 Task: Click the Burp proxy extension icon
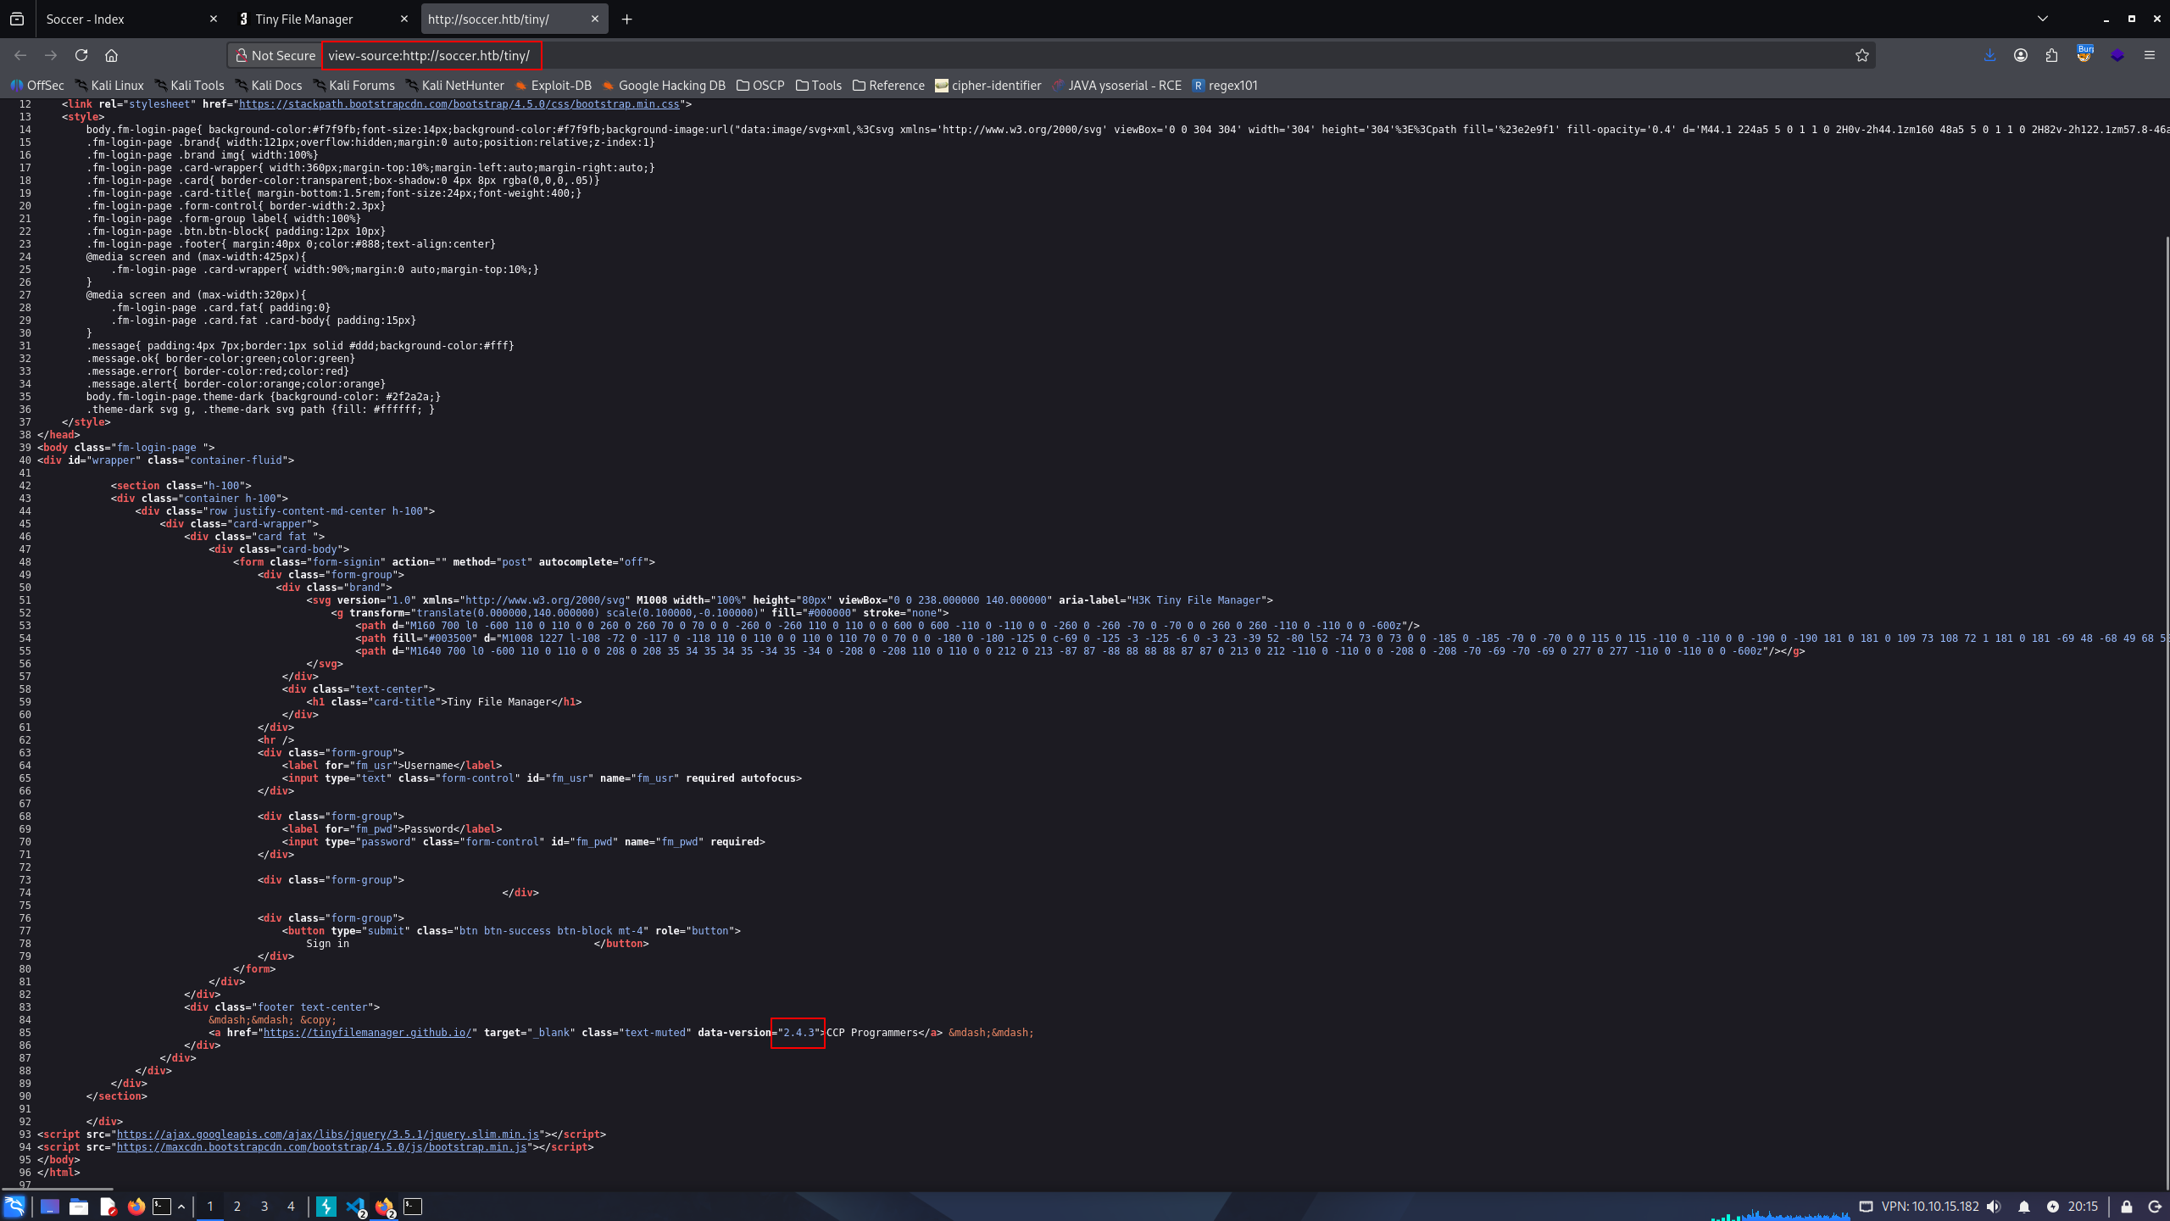[2084, 54]
